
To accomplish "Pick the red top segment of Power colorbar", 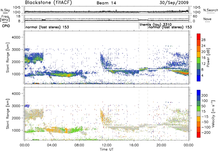I will 199,37.
